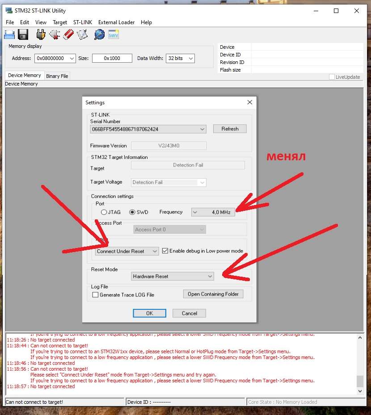This screenshot has width=371, height=415.
Task: Click the Disconnect from target icon
Action: (55, 34)
